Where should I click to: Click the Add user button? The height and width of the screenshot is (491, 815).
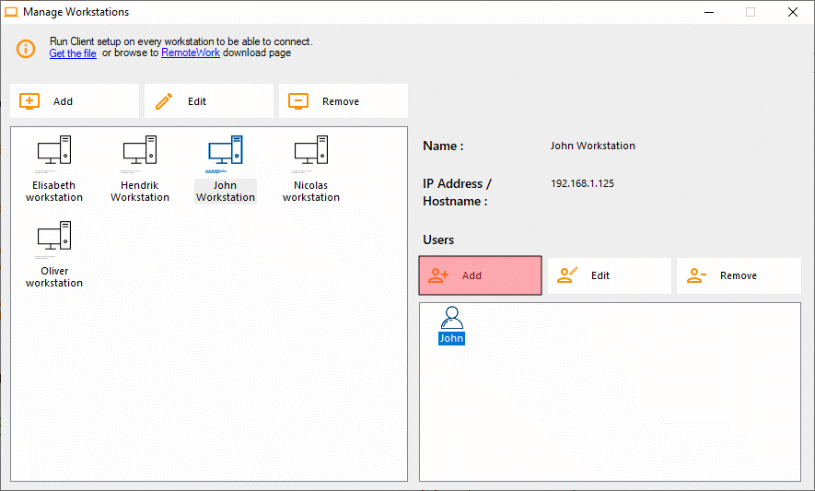481,275
